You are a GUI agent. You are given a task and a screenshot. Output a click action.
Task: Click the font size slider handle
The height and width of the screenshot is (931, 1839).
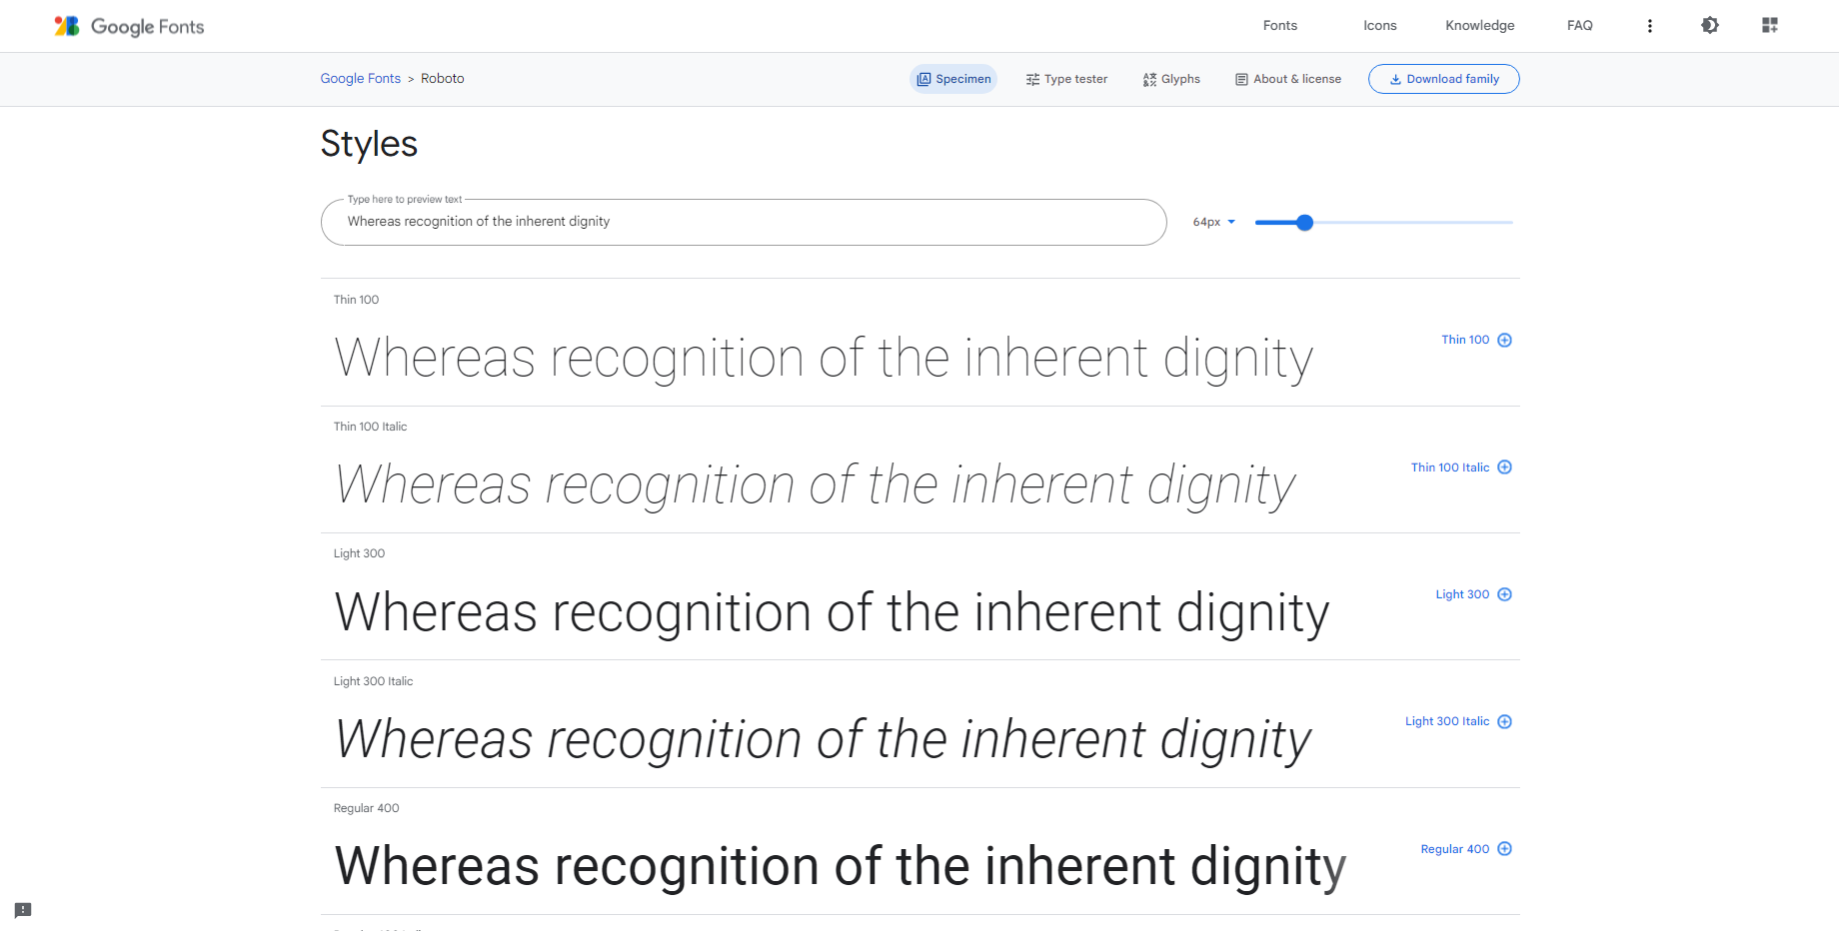point(1304,223)
